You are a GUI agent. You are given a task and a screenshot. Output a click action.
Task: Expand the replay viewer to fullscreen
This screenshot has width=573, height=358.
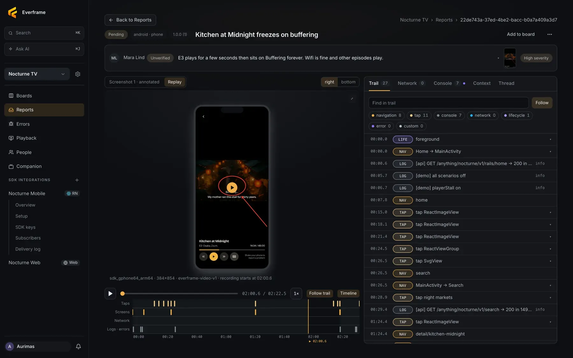tap(352, 99)
